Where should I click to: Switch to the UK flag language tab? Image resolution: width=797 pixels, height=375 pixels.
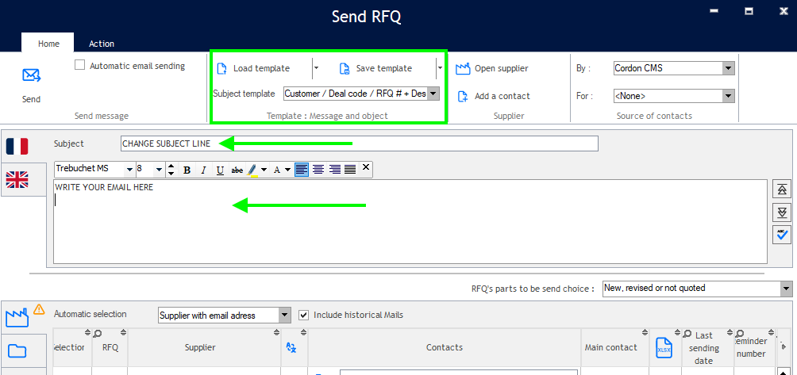point(17,181)
